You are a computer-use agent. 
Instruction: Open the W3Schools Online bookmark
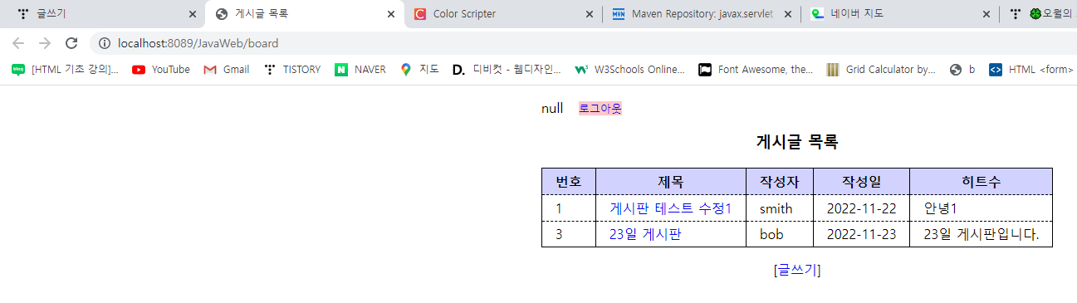pos(629,70)
